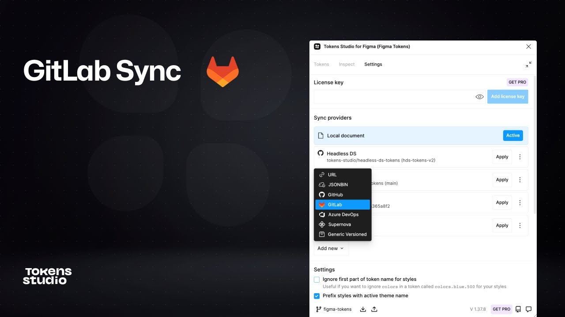Click the plugin panel vertical scrollbar
Viewport: 565px width, 317px height.
pos(535,145)
